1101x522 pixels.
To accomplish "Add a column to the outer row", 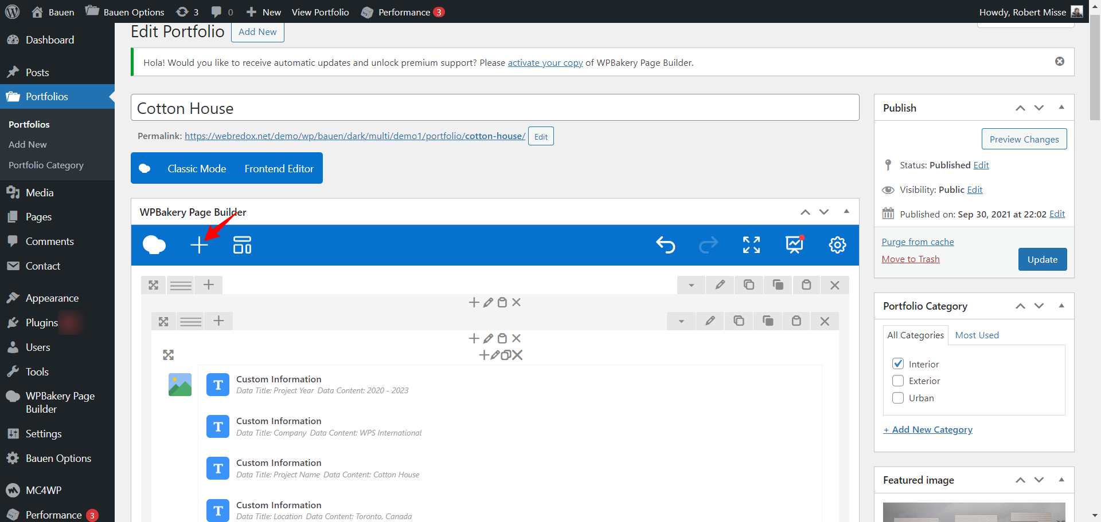I will click(209, 284).
